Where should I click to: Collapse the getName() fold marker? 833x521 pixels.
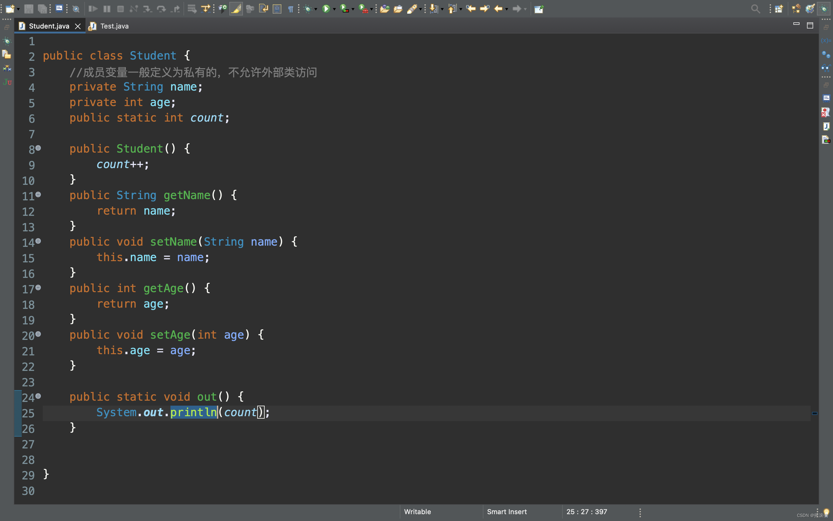(x=38, y=194)
